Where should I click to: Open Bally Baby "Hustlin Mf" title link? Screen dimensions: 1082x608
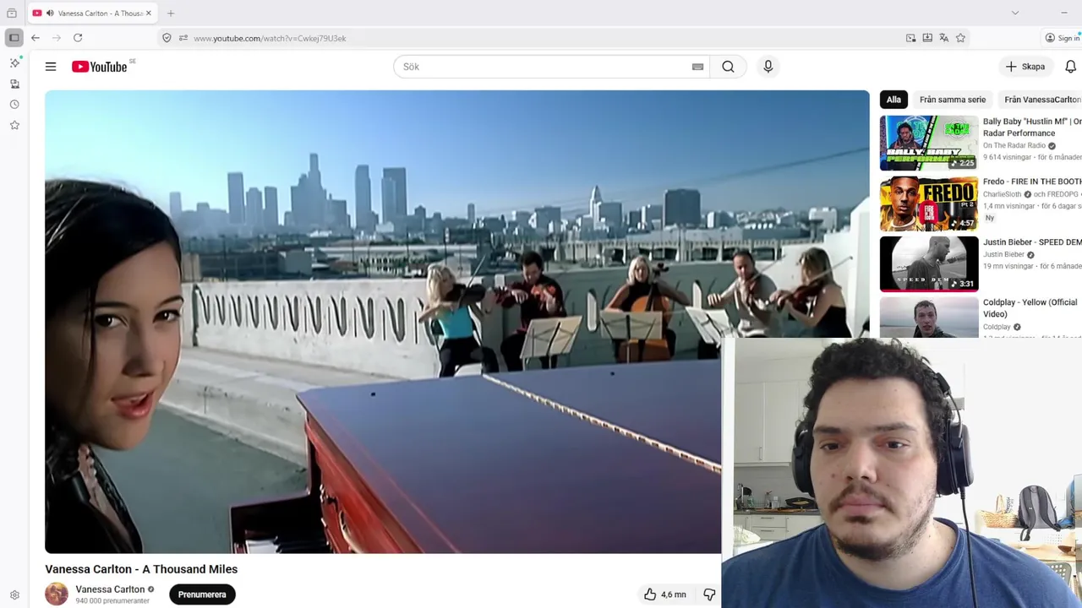pos(1032,128)
